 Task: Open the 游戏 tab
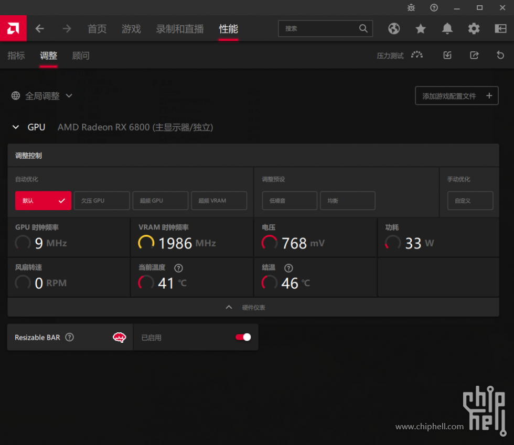(131, 29)
